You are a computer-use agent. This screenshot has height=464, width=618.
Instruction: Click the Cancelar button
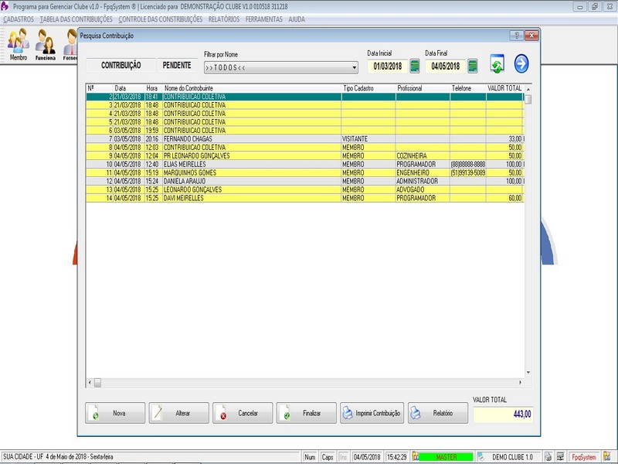point(243,413)
